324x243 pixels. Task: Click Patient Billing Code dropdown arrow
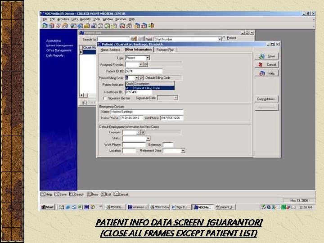(x=137, y=78)
